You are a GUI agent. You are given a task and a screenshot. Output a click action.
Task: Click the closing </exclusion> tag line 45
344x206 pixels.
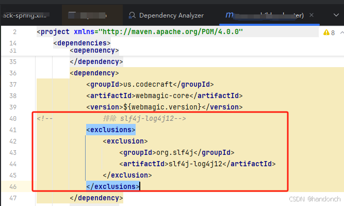click(x=127, y=175)
